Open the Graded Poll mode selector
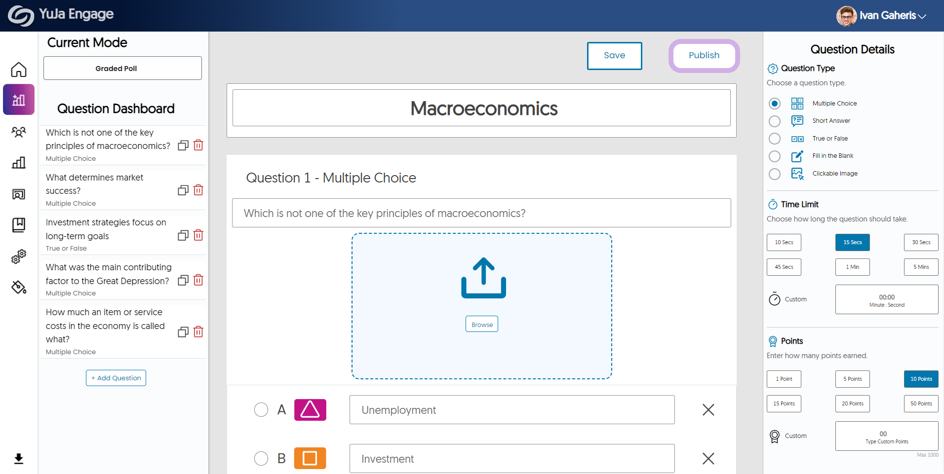 (x=122, y=68)
